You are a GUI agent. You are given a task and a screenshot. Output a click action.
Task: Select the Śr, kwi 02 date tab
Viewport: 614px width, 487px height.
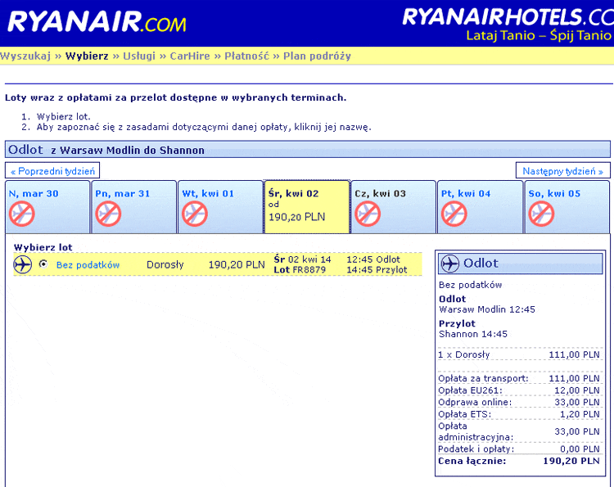307,207
